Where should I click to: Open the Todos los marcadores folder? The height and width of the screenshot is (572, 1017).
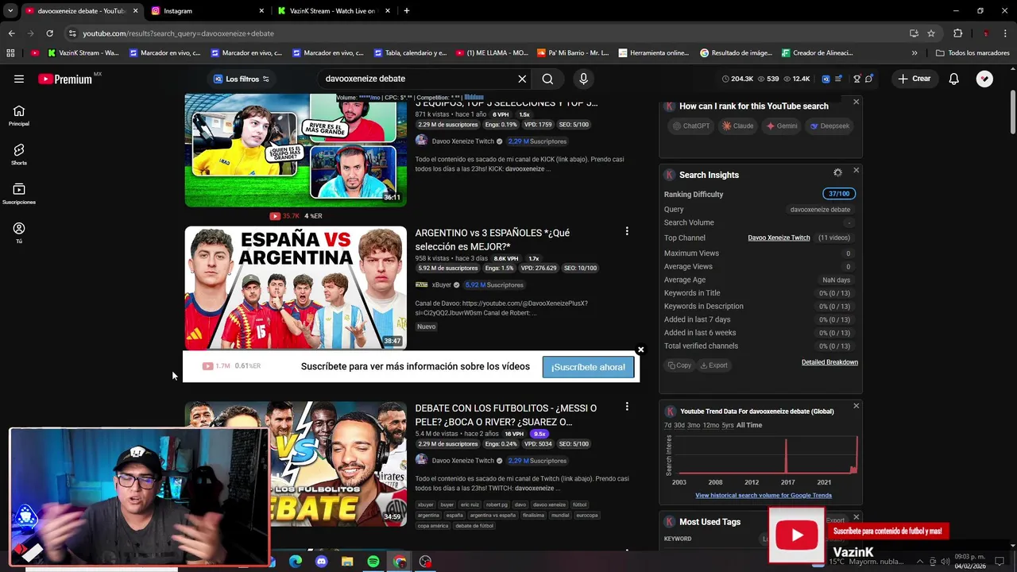pyautogui.click(x=973, y=53)
